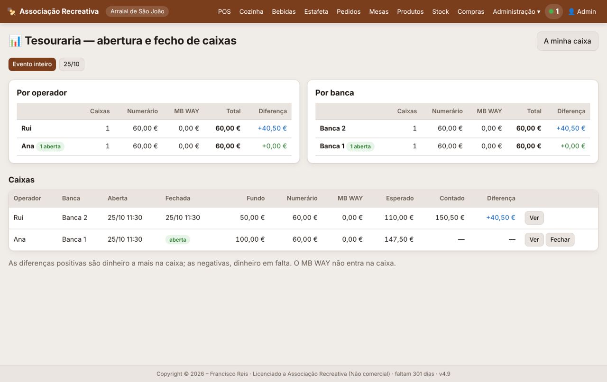
Task: Open the Admin user menu
Action: pyautogui.click(x=582, y=11)
